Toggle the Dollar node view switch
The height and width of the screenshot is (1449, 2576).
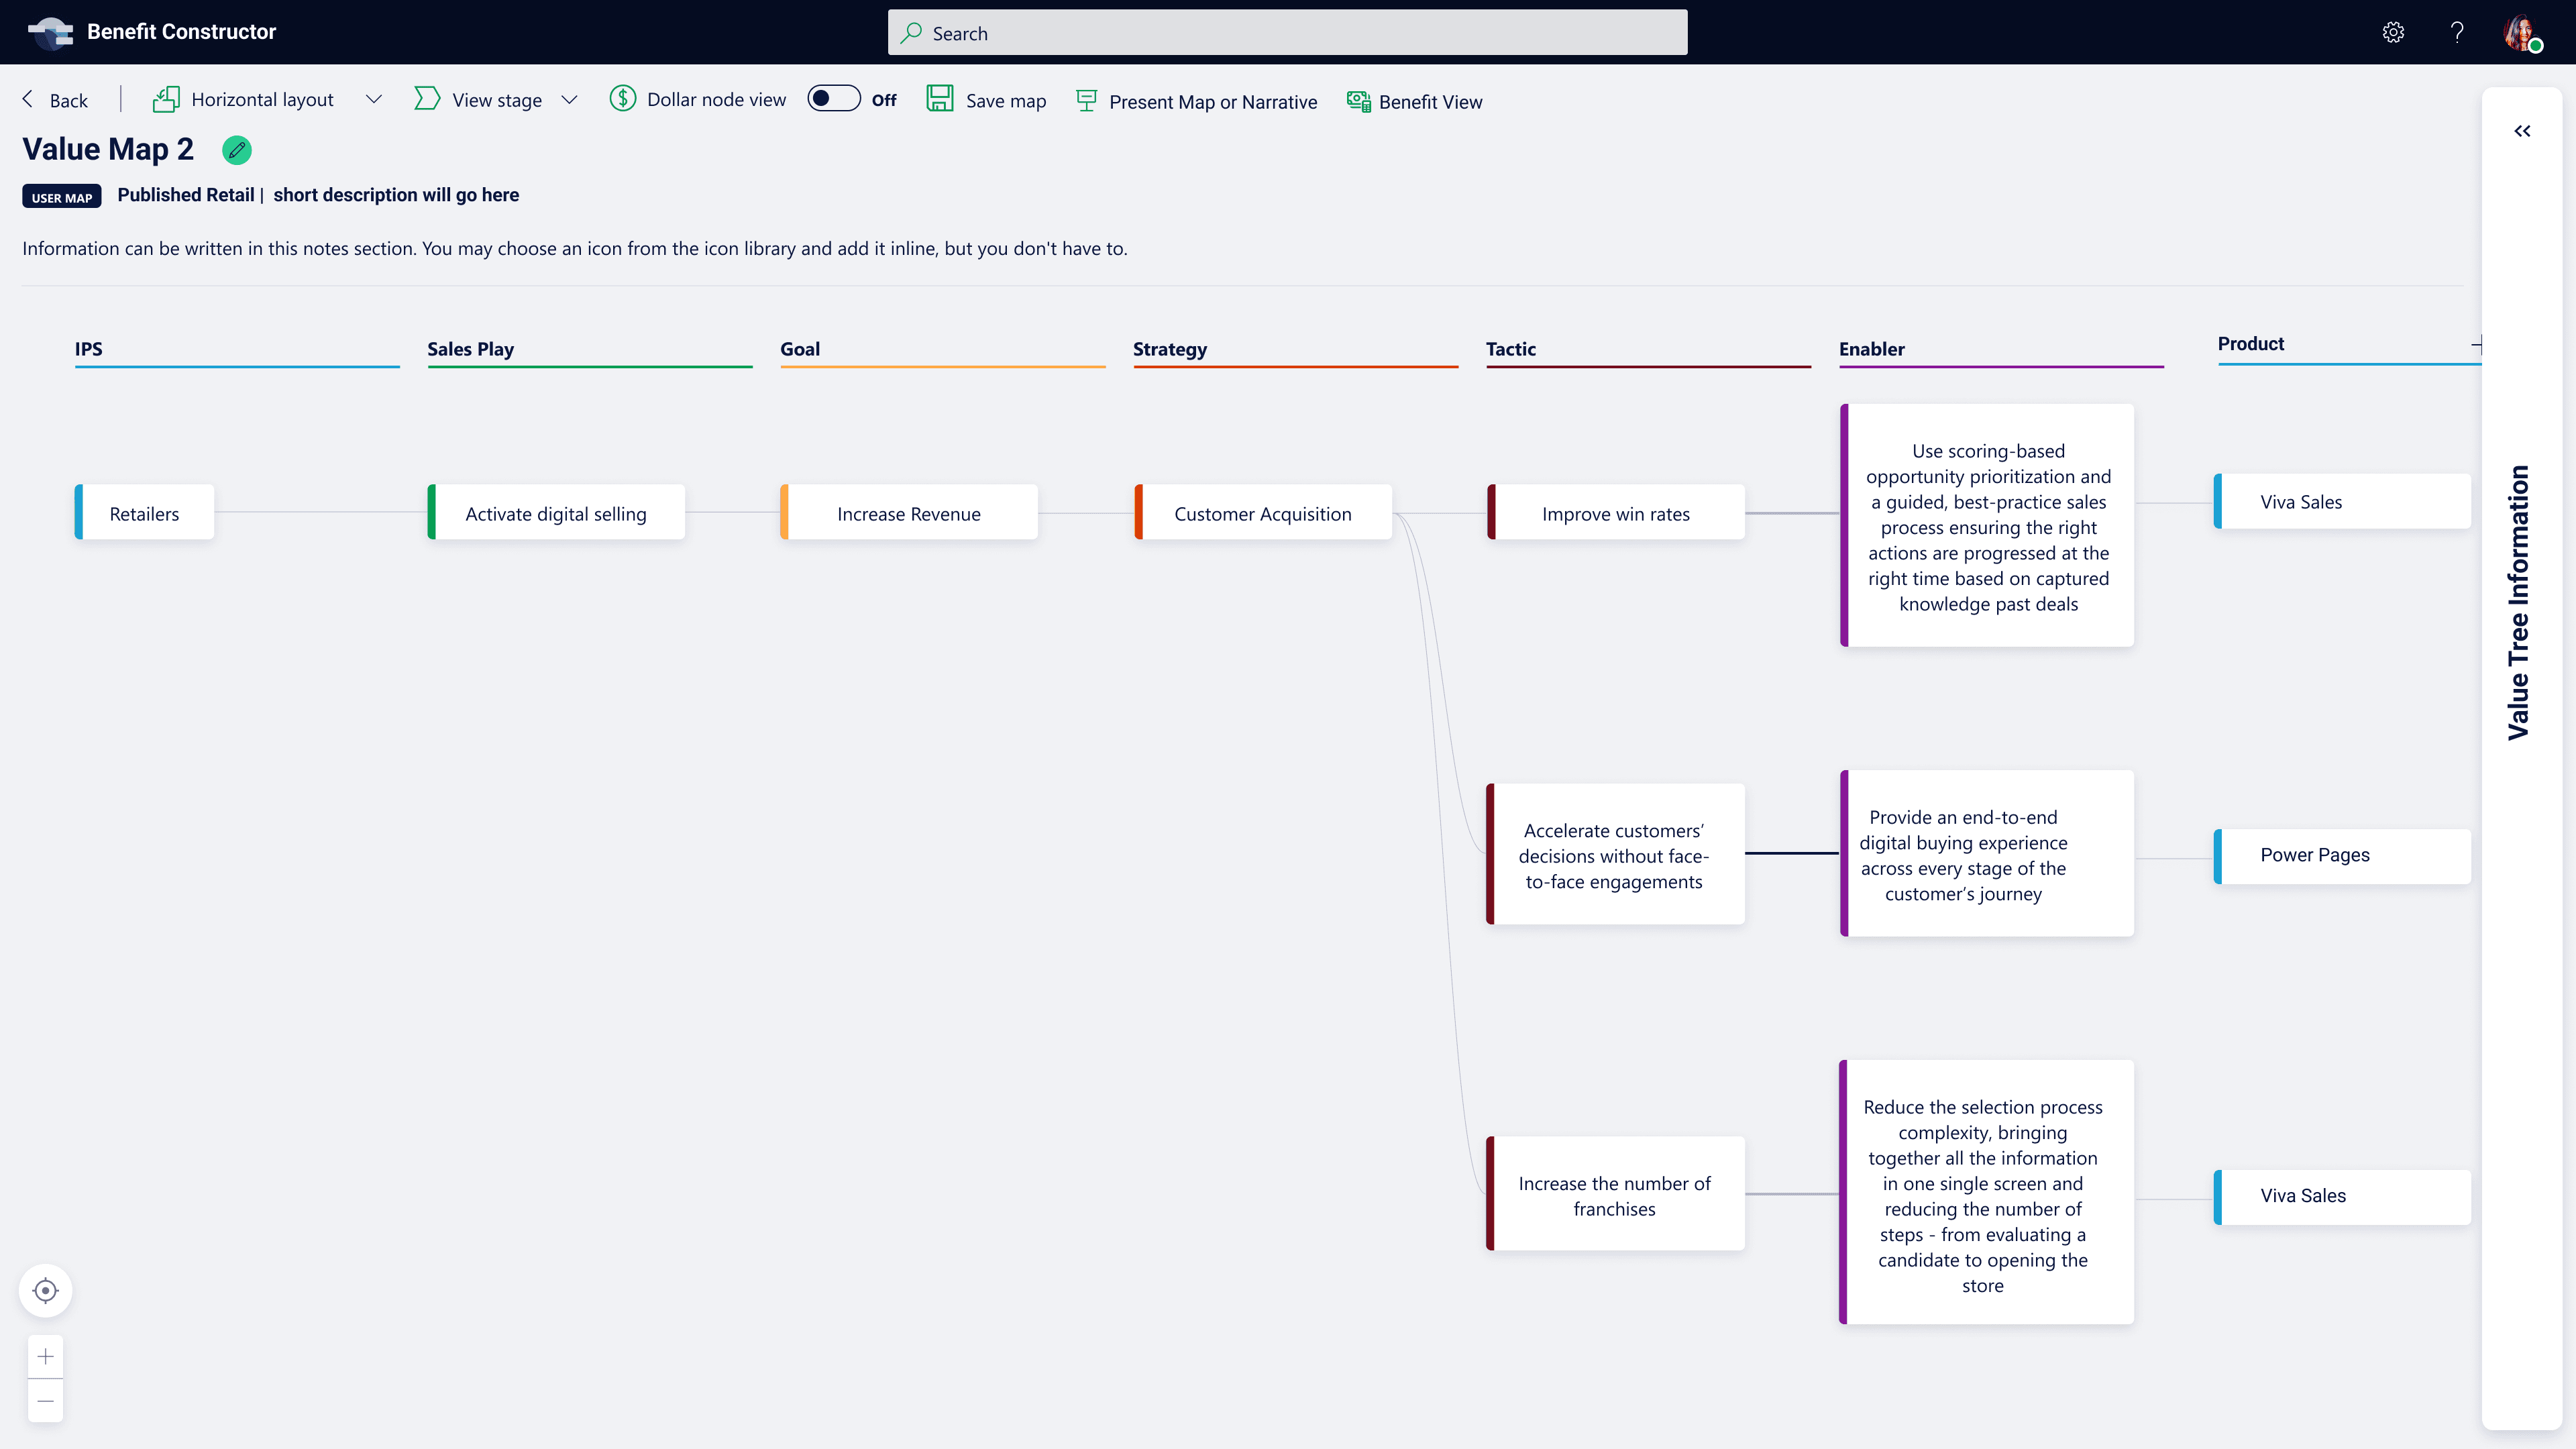click(833, 99)
